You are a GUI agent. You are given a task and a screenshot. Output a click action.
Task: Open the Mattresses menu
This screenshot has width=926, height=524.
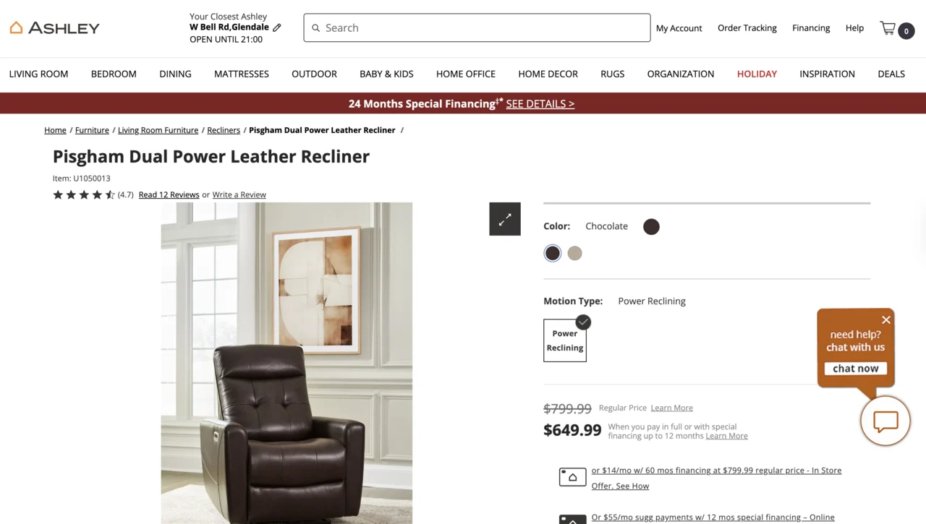tap(242, 74)
